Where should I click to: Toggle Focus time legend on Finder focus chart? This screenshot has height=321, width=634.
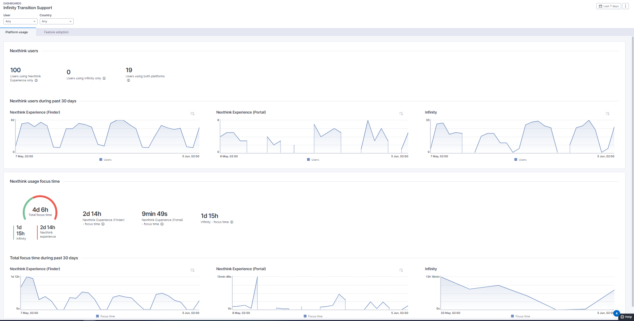(x=105, y=316)
